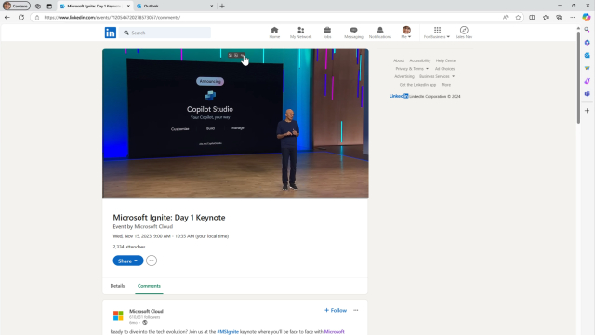Viewport: 595px width, 335px height.
Task: Open the Advertising footer link
Action: click(404, 76)
